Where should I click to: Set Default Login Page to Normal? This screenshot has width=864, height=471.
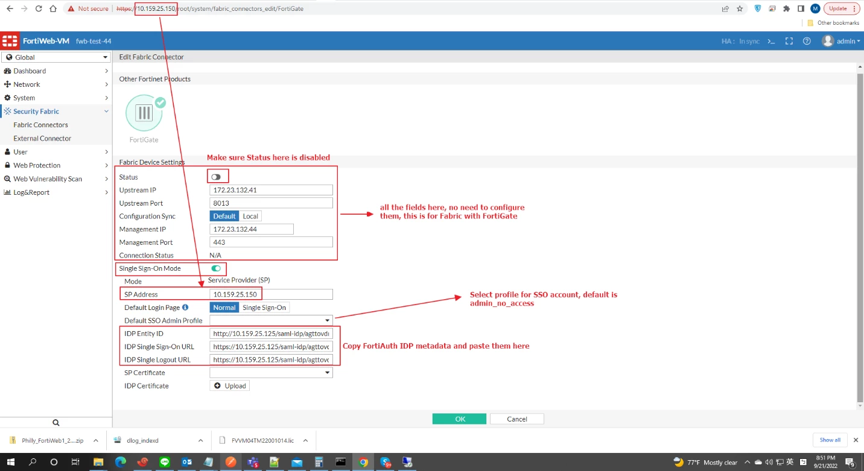point(224,308)
